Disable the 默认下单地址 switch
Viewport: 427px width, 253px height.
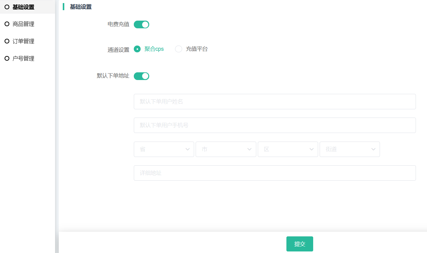[142, 76]
